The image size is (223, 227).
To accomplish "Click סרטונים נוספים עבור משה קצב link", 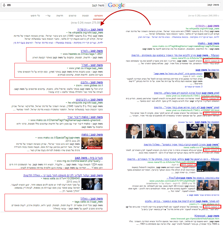I will click(203, 195).
